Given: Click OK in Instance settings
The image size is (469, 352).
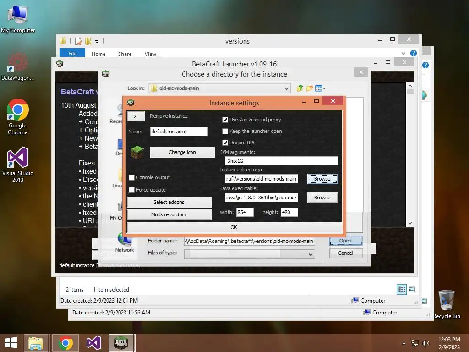Looking at the screenshot, I should (x=234, y=227).
